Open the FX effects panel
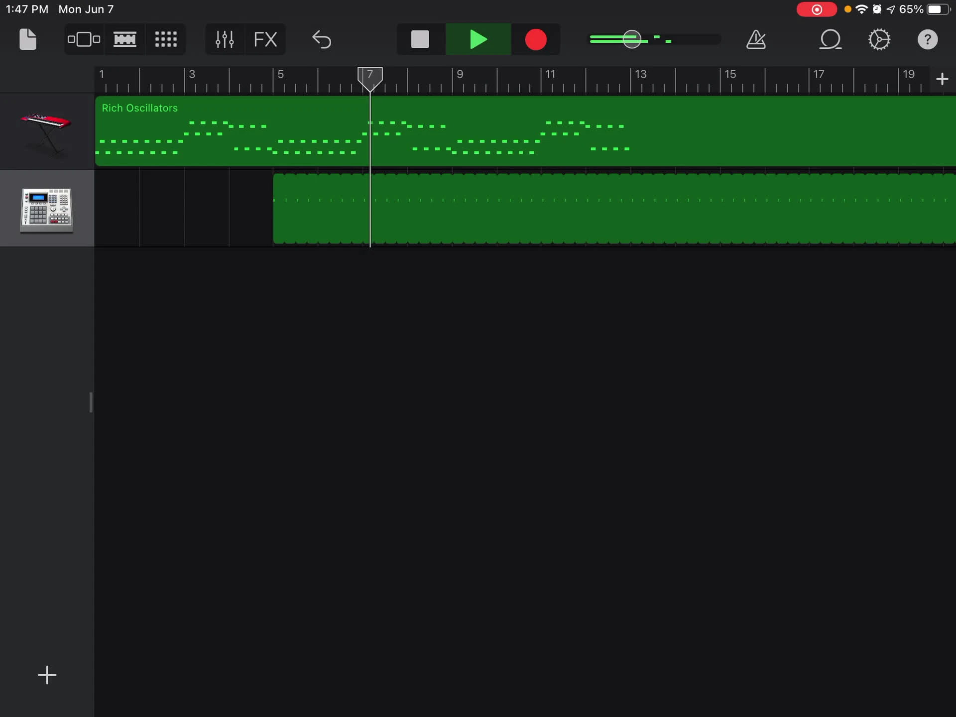Image resolution: width=956 pixels, height=717 pixels. (265, 39)
